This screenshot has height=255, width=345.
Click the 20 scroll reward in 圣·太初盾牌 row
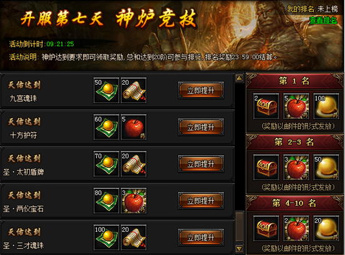click(x=134, y=164)
